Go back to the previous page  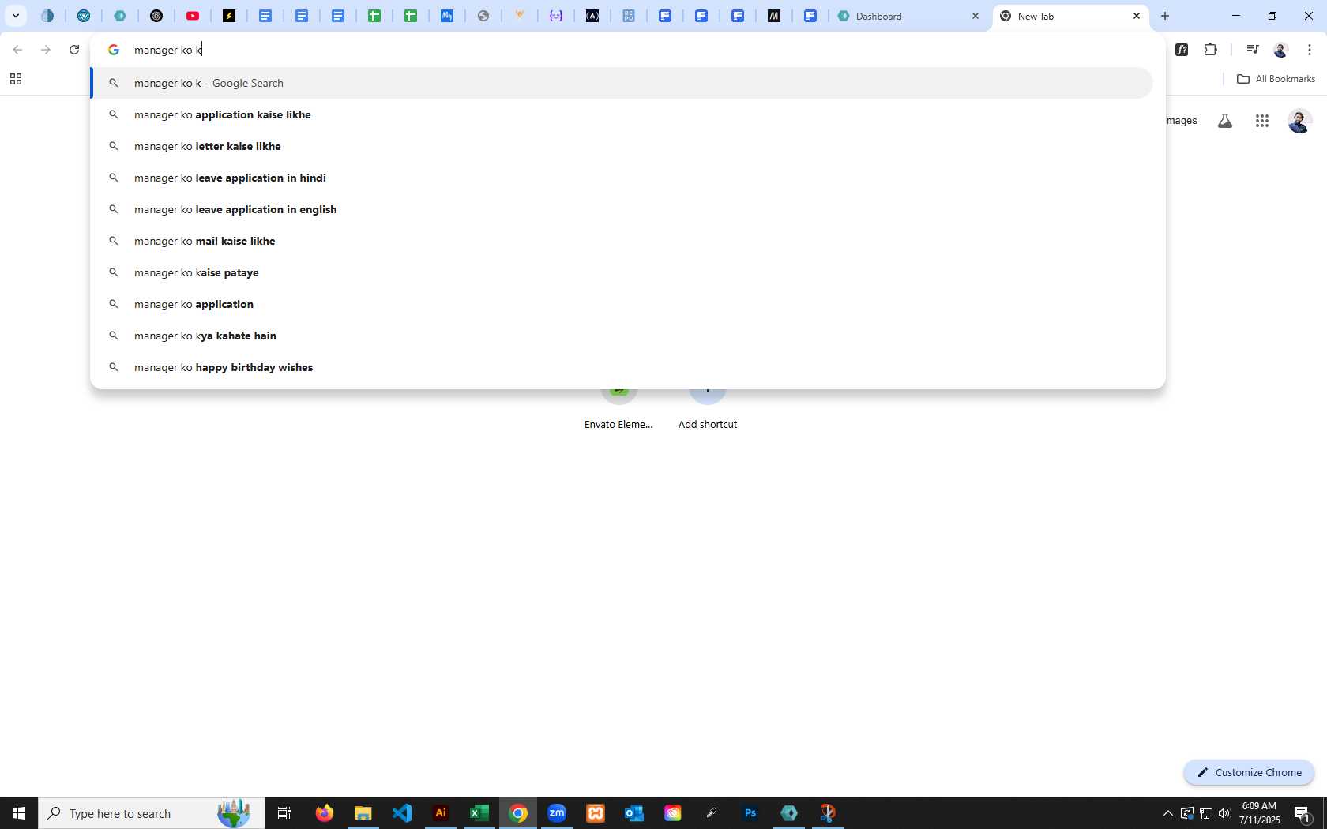[17, 50]
